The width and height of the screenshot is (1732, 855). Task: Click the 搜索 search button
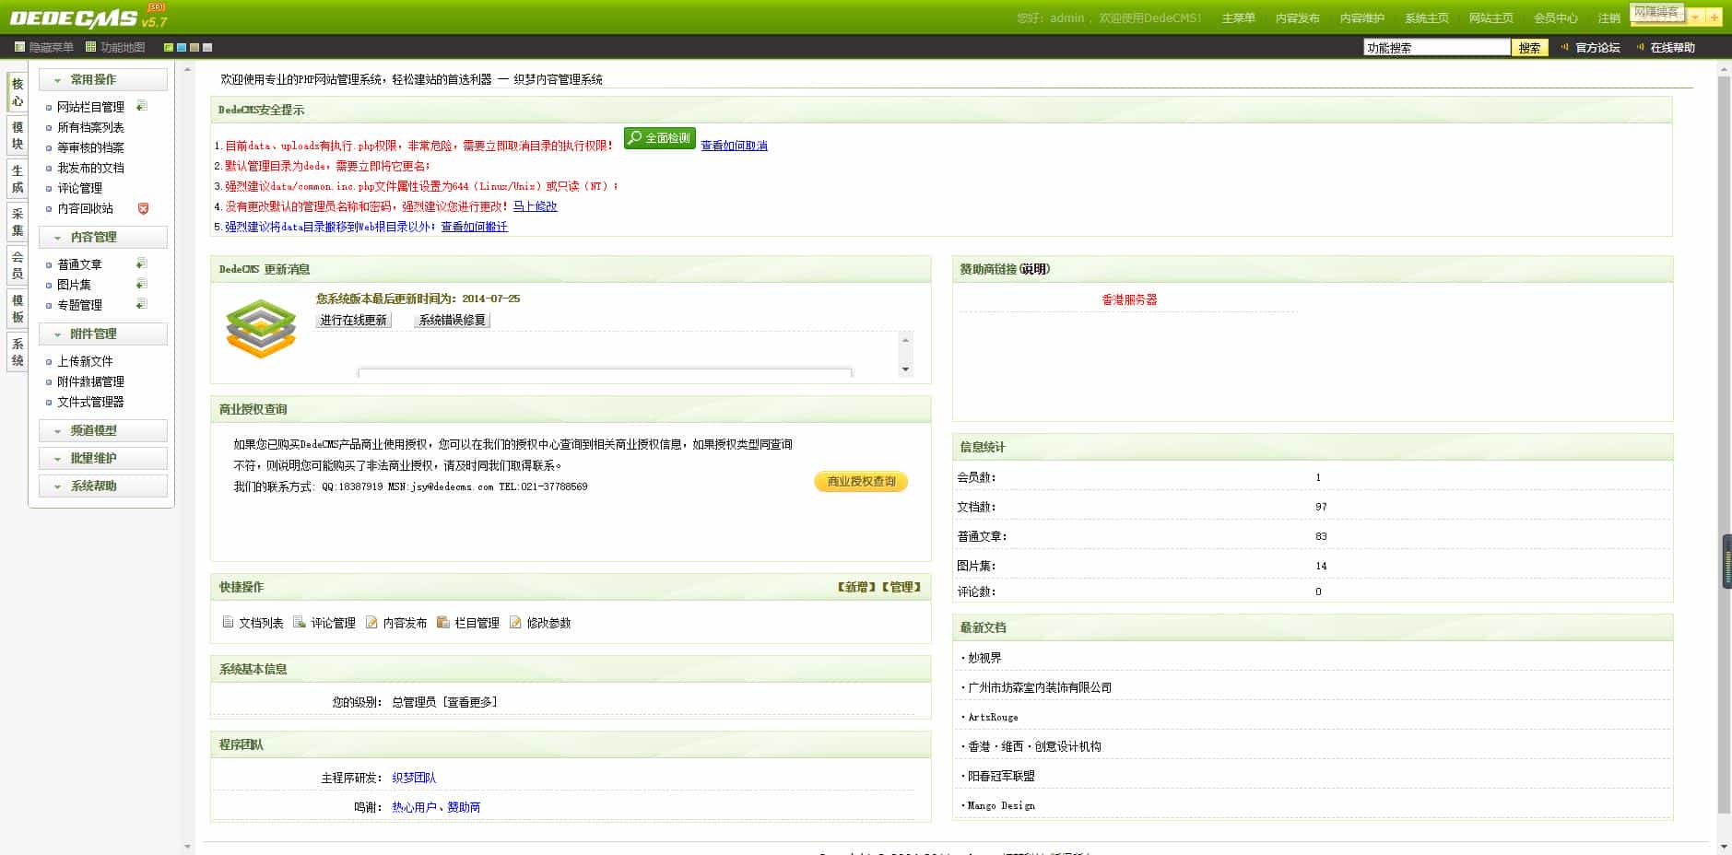tap(1529, 48)
